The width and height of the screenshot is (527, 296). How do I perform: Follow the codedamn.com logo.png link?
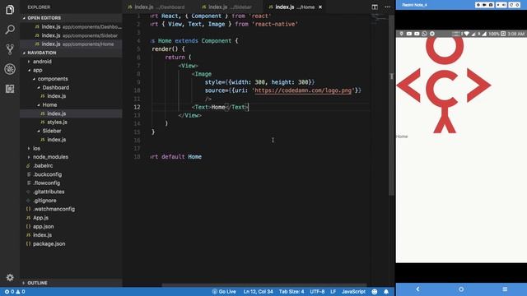(x=303, y=90)
